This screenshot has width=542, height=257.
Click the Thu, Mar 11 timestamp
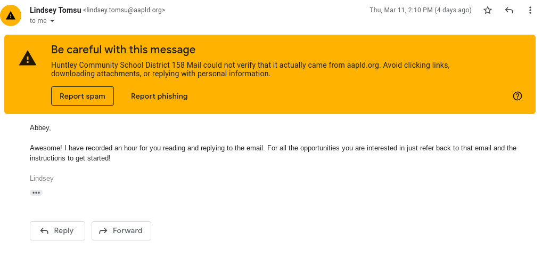(x=420, y=10)
